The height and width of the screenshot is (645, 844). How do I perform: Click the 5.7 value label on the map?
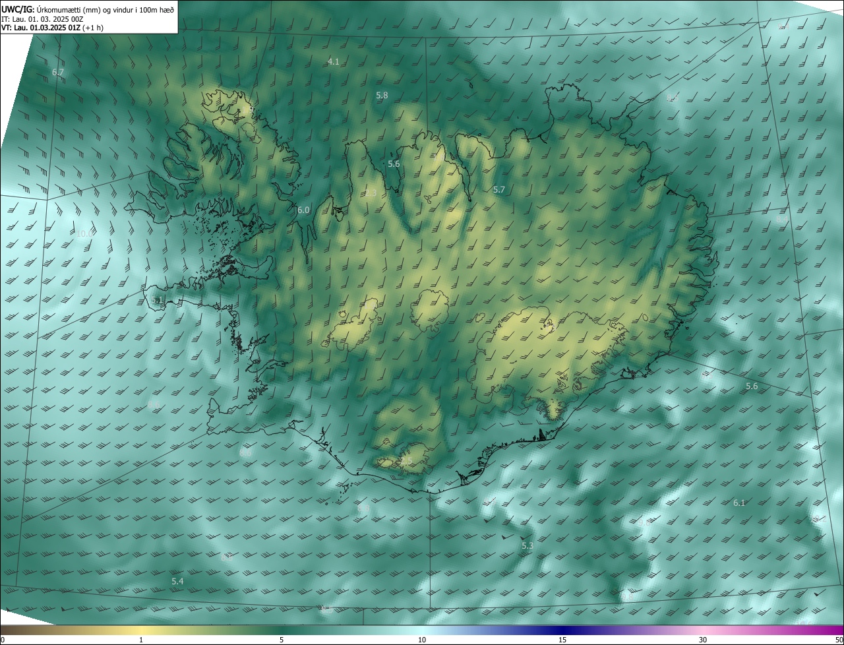click(499, 190)
